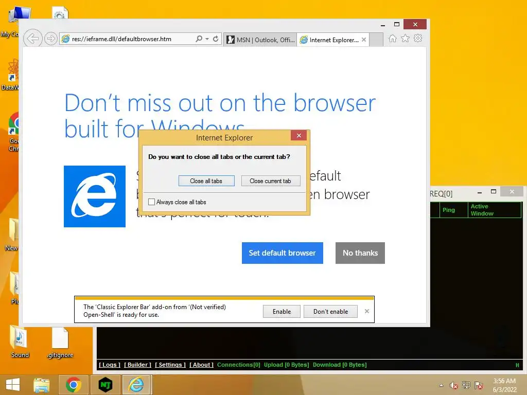
Task: Click Internet Explorer taskbar icon
Action: 136,385
